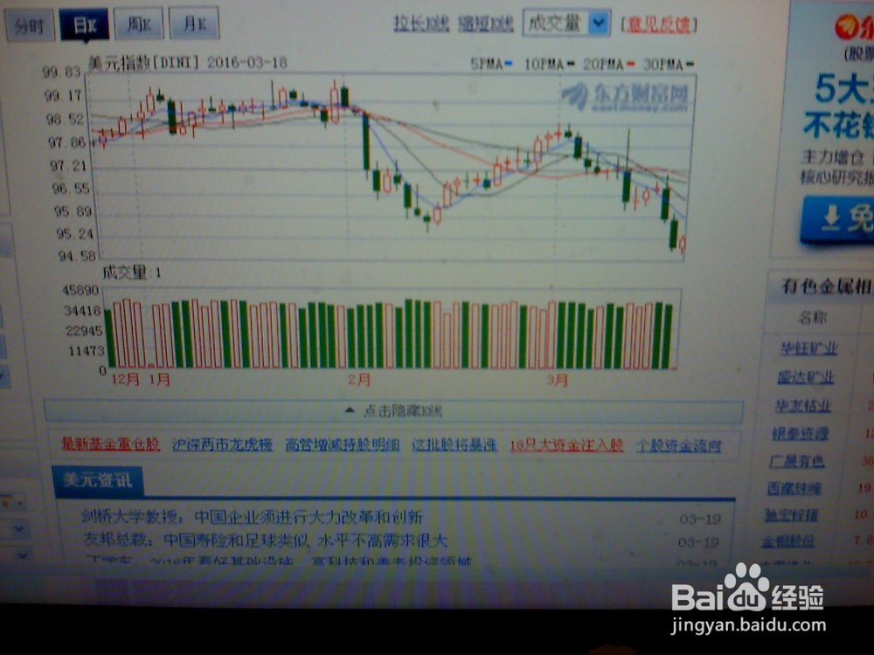Screen dimensions: 874x655
Task: Click the last red candlestick on chart
Action: [683, 245]
